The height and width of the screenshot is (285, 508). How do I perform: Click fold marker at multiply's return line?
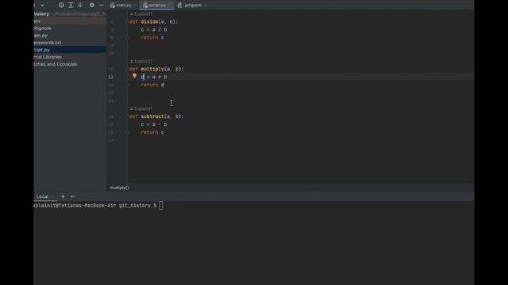(128, 85)
